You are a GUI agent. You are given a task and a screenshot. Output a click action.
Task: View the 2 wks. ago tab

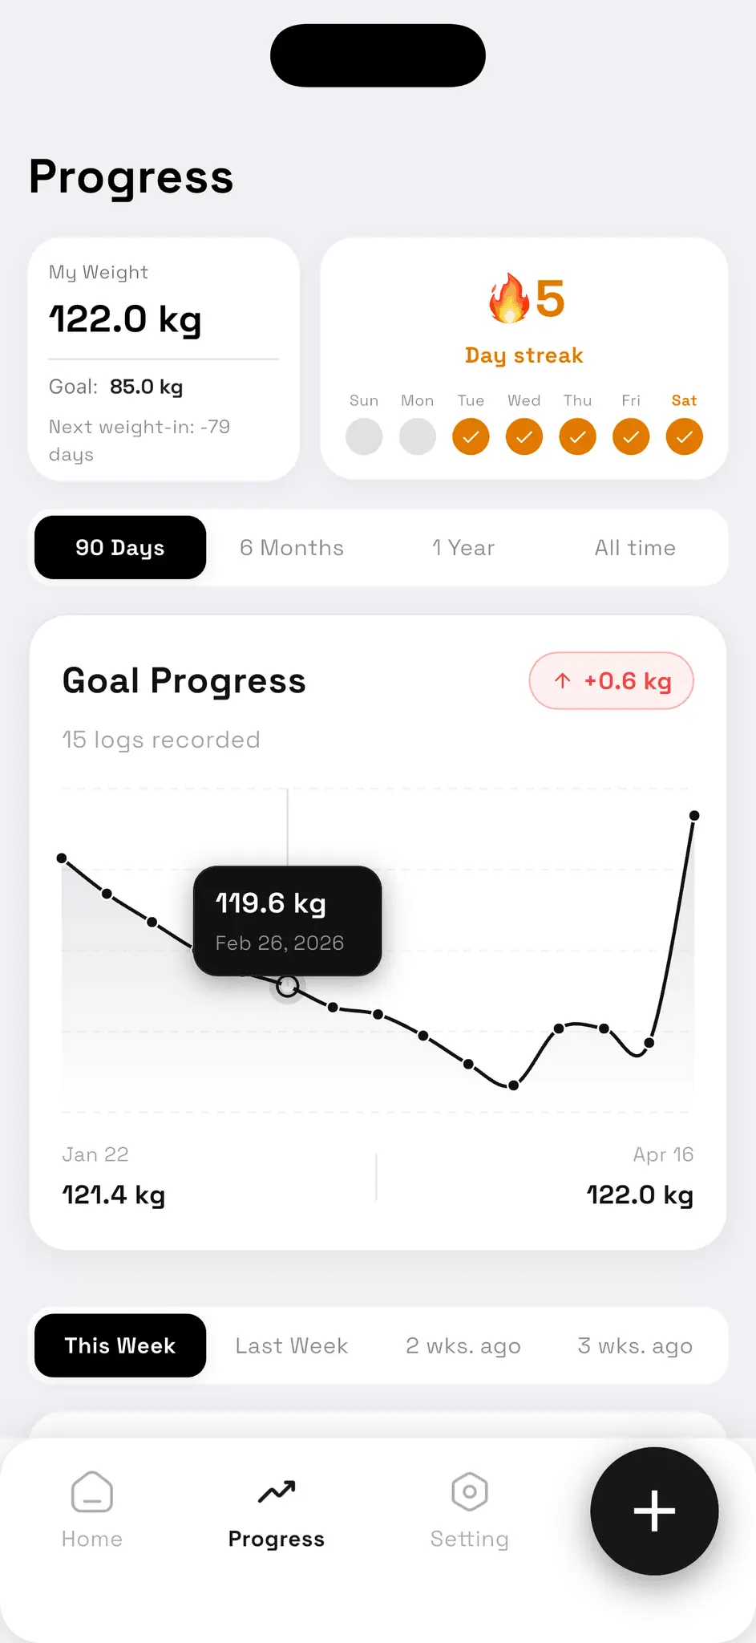463,1345
